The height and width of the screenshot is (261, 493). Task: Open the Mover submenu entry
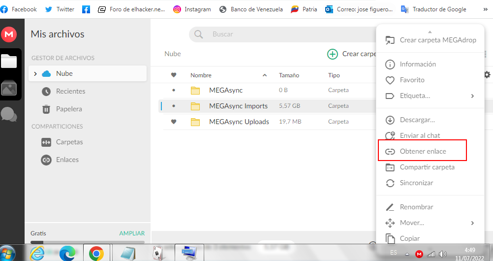coord(430,223)
